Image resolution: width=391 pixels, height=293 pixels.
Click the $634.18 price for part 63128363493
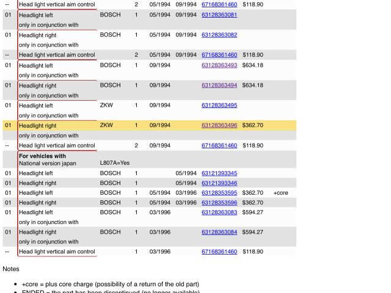pyautogui.click(x=252, y=65)
